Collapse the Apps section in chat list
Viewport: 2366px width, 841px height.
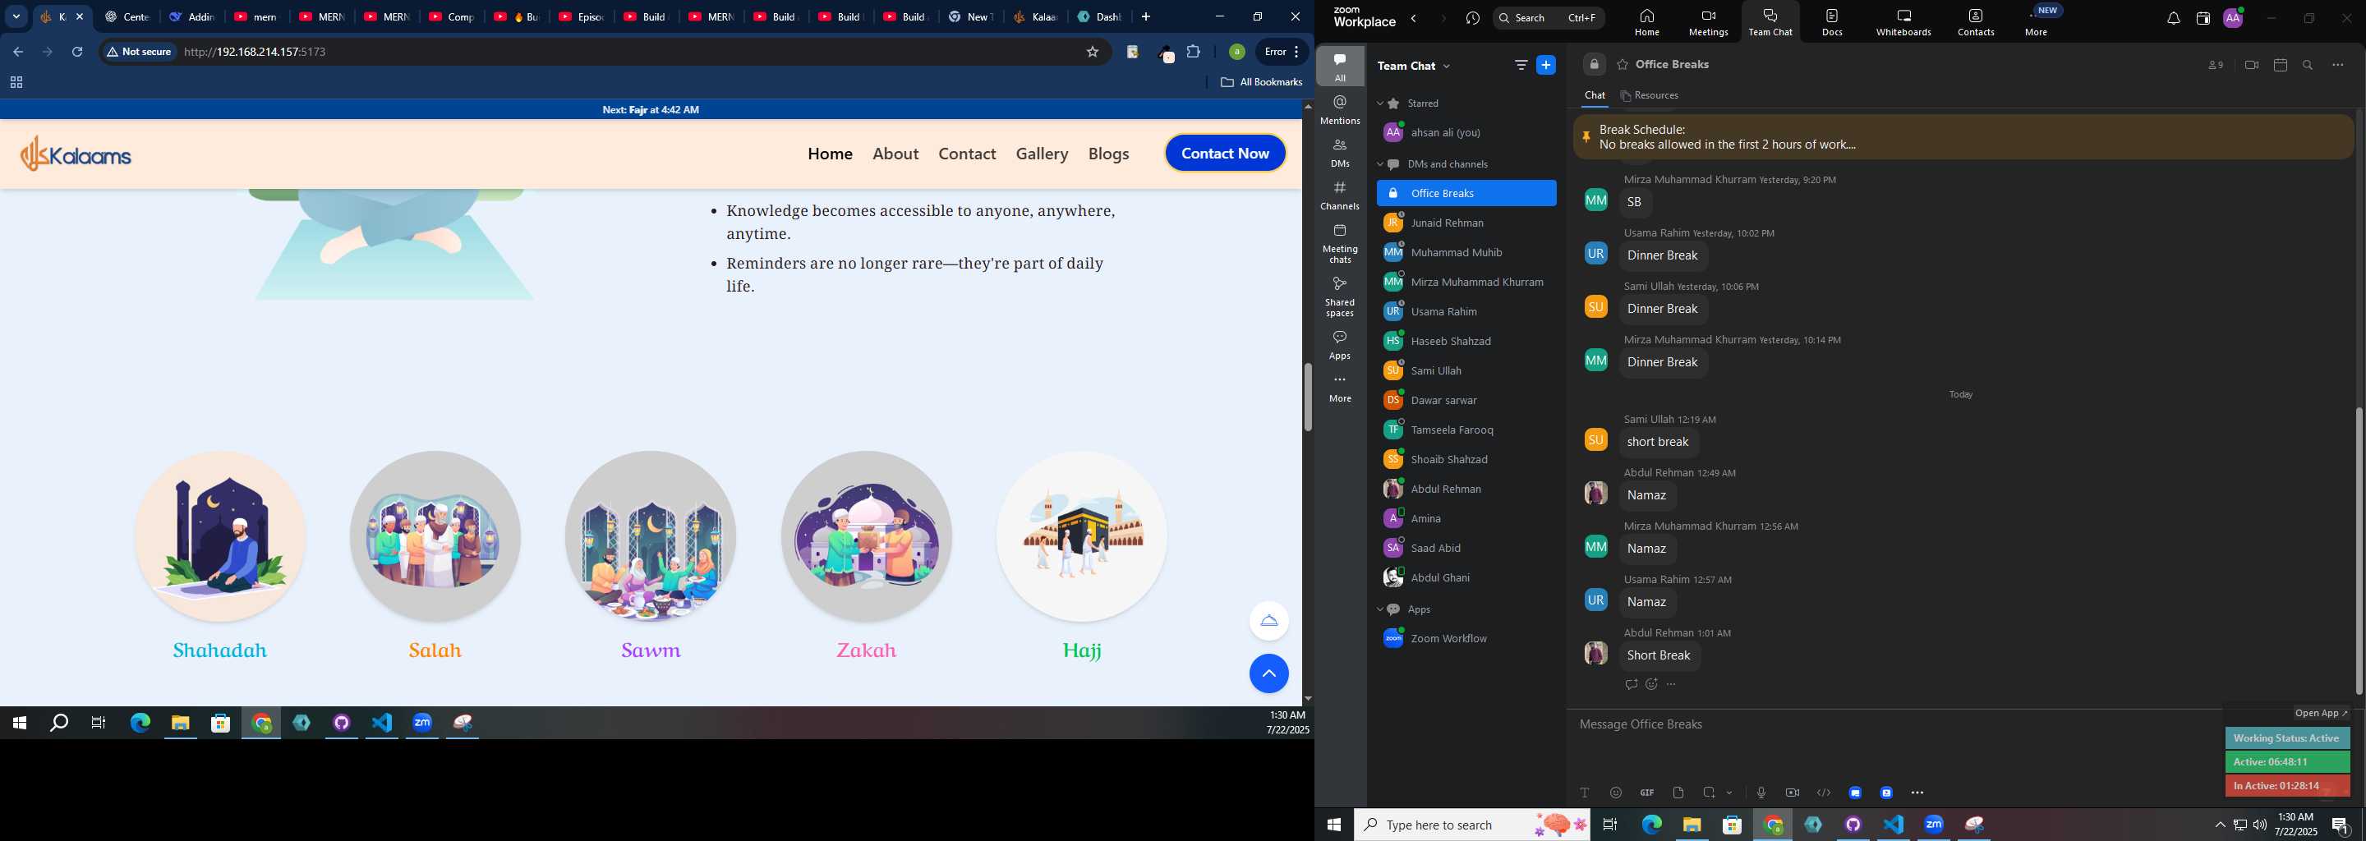click(x=1379, y=609)
